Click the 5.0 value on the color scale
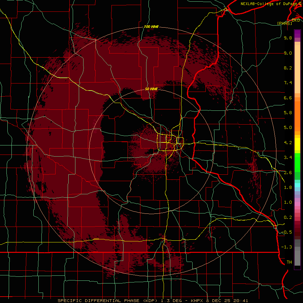303x303 pixels. tap(288, 128)
